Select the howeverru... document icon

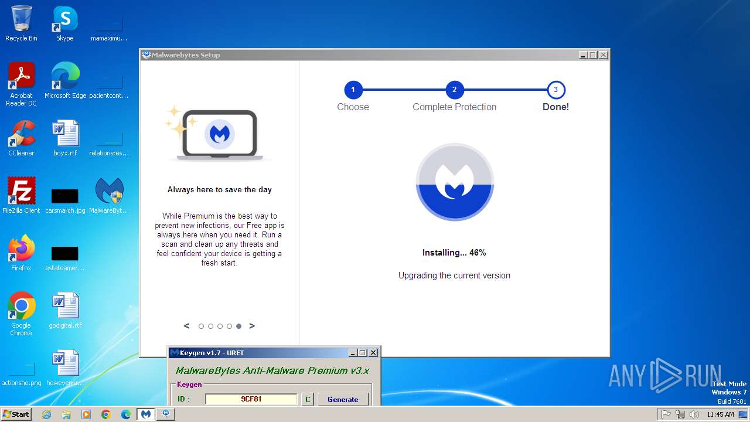65,368
